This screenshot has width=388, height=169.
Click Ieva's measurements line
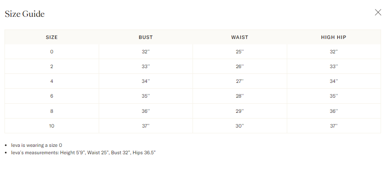click(x=83, y=153)
